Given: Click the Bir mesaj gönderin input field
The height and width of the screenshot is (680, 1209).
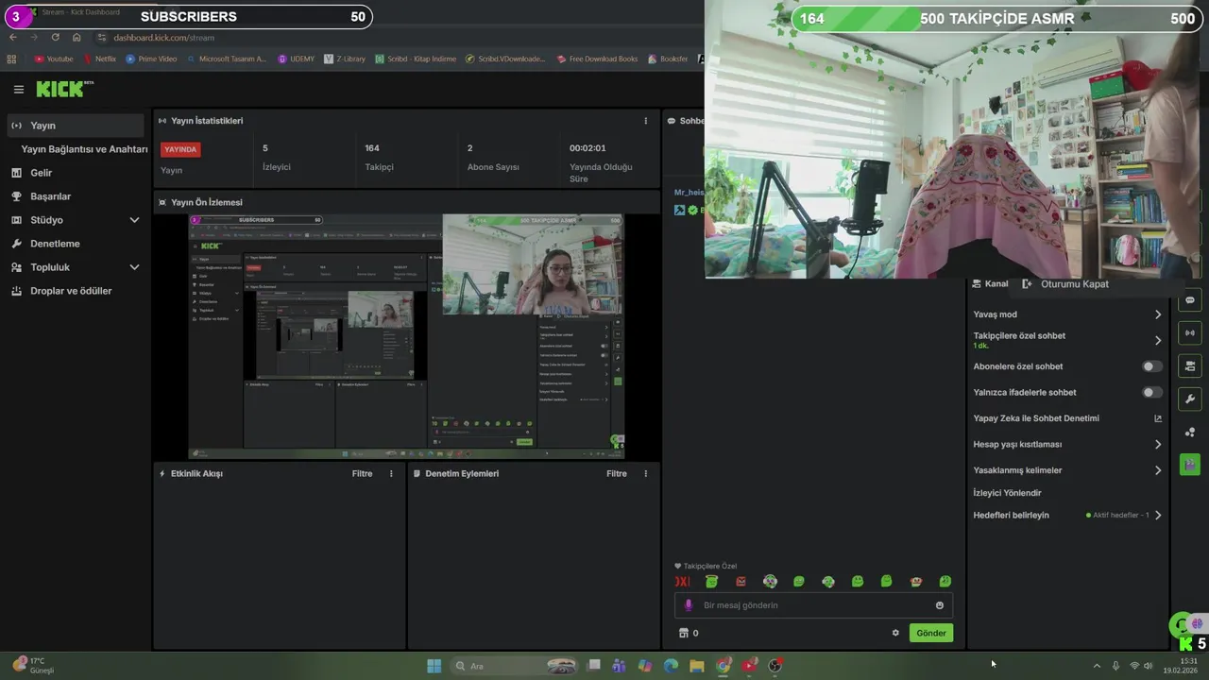Looking at the screenshot, I should click(814, 605).
